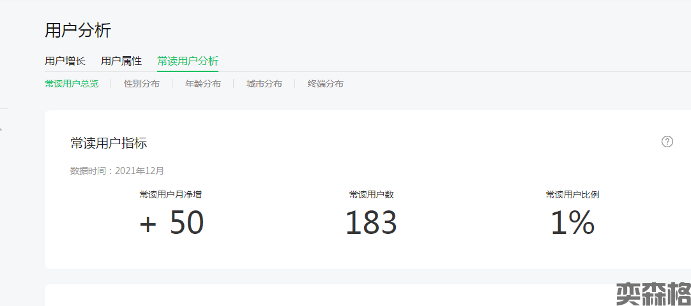
Task: Show the 年龄分布 sub-tab
Action: click(x=203, y=84)
